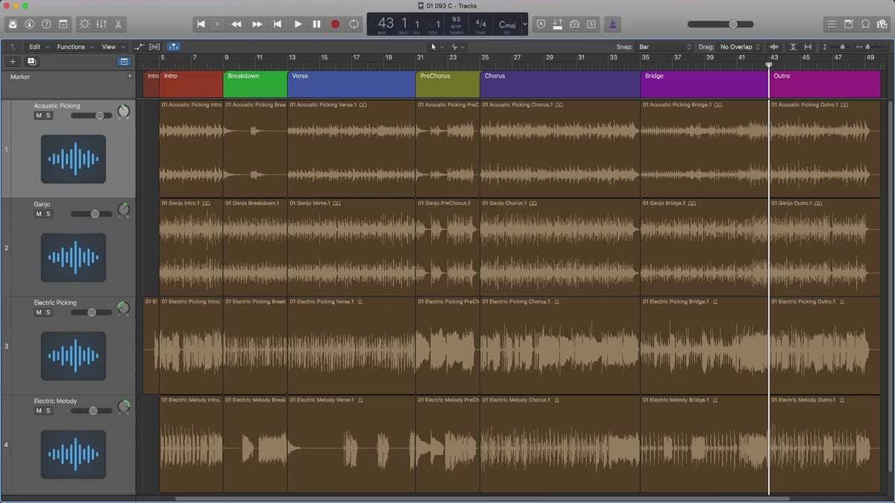
Task: Click the Smart Controls dial icon
Action: [84, 24]
